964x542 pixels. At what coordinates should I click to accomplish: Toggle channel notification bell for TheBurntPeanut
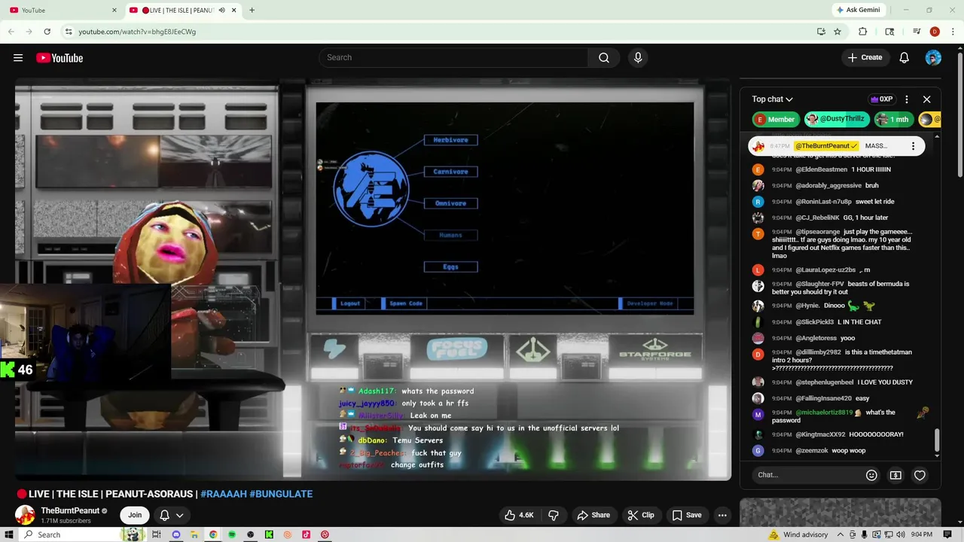(x=164, y=516)
